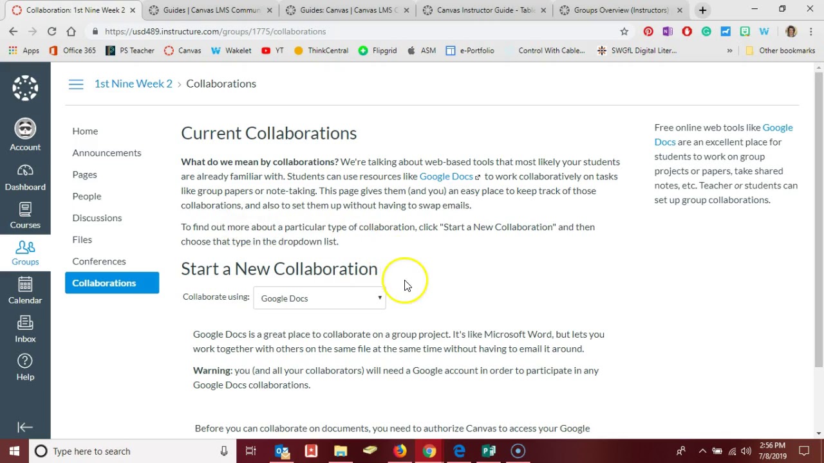This screenshot has width=824, height=463.
Task: Toggle the hamburger course navigation menu
Action: (76, 84)
